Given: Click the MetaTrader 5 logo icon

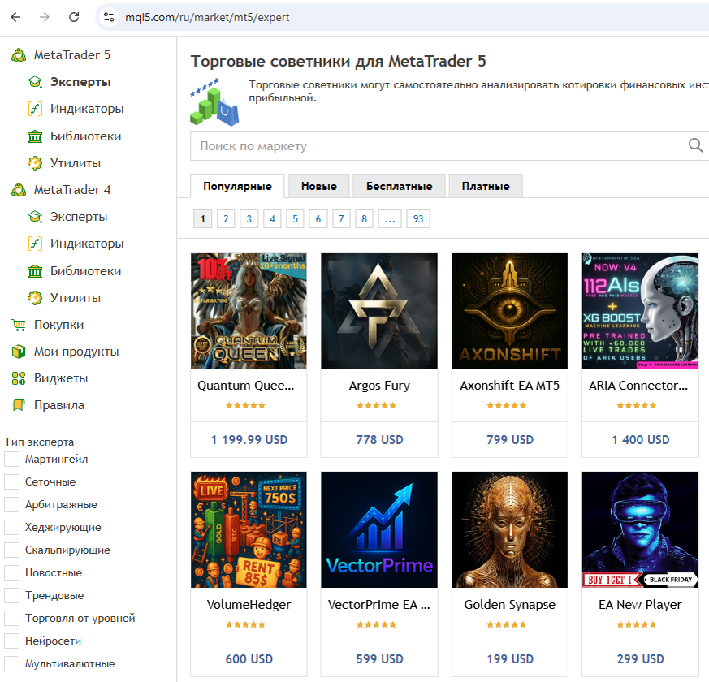Looking at the screenshot, I should [x=19, y=55].
